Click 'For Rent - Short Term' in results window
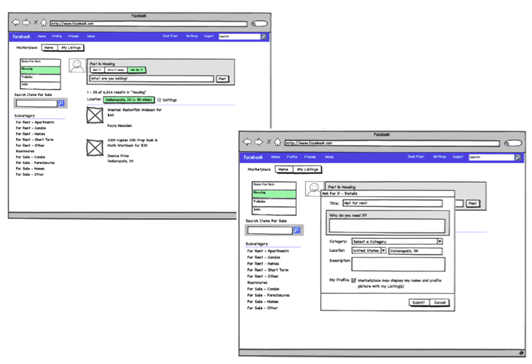The width and height of the screenshot is (532, 364). tap(34, 140)
